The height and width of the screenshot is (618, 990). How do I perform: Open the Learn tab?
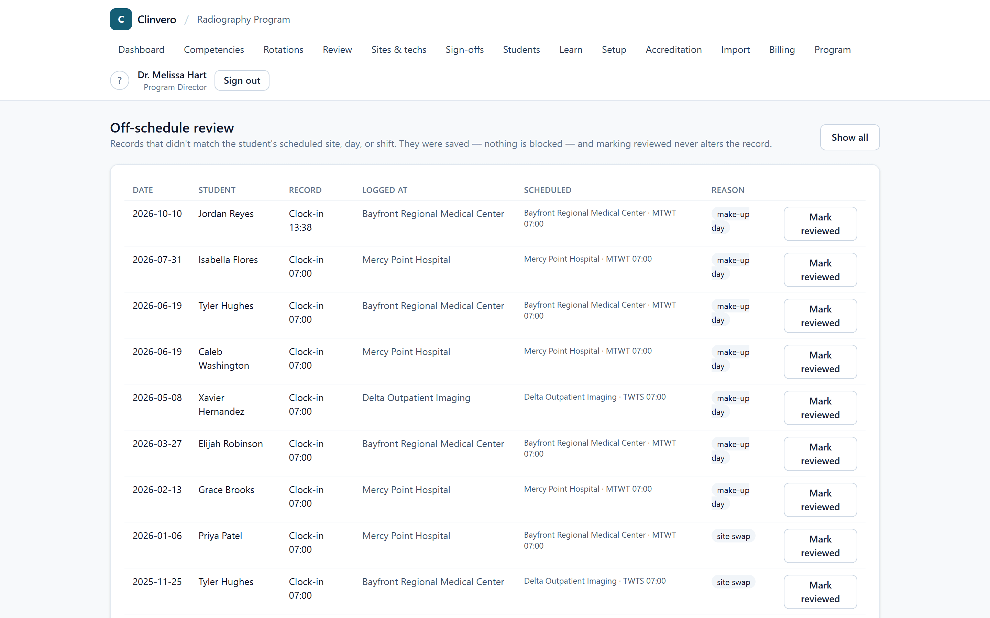coord(571,49)
